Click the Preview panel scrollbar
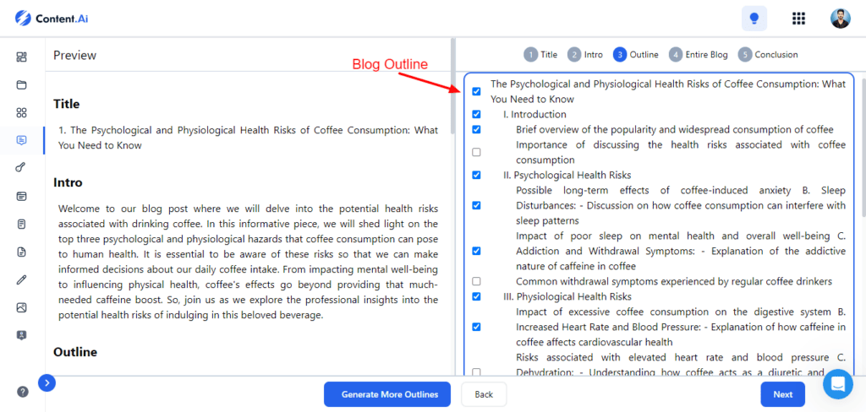The width and height of the screenshot is (866, 412). click(453, 86)
